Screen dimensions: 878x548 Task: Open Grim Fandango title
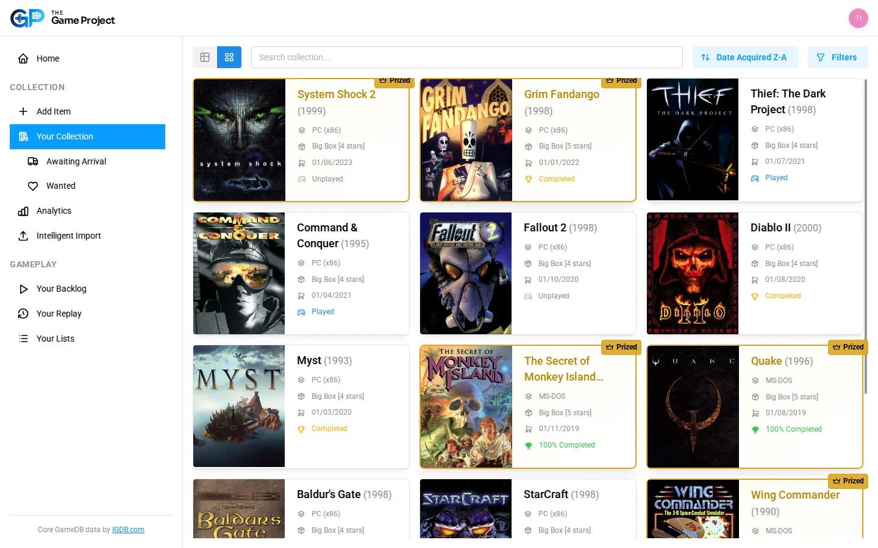562,94
